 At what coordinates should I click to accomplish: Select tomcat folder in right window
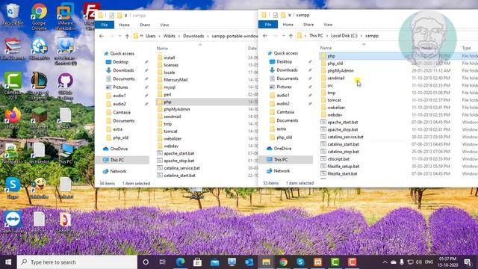(334, 100)
